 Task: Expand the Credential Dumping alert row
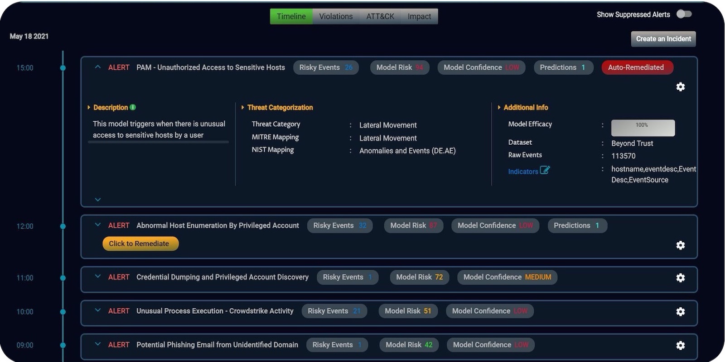(x=97, y=276)
